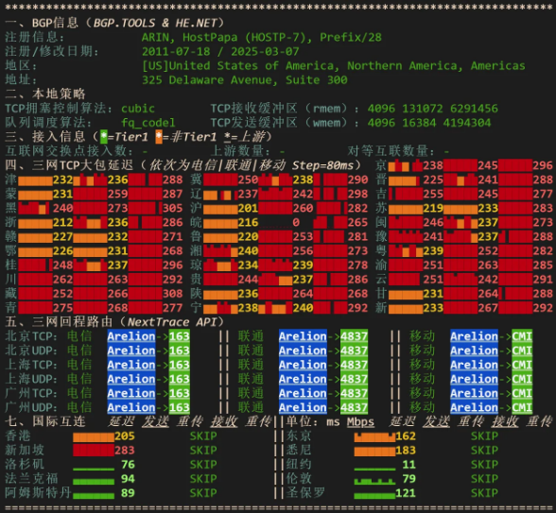The height and width of the screenshot is (513, 556).
Task: Click the 纽约 latency value 11
Action: tap(408, 464)
